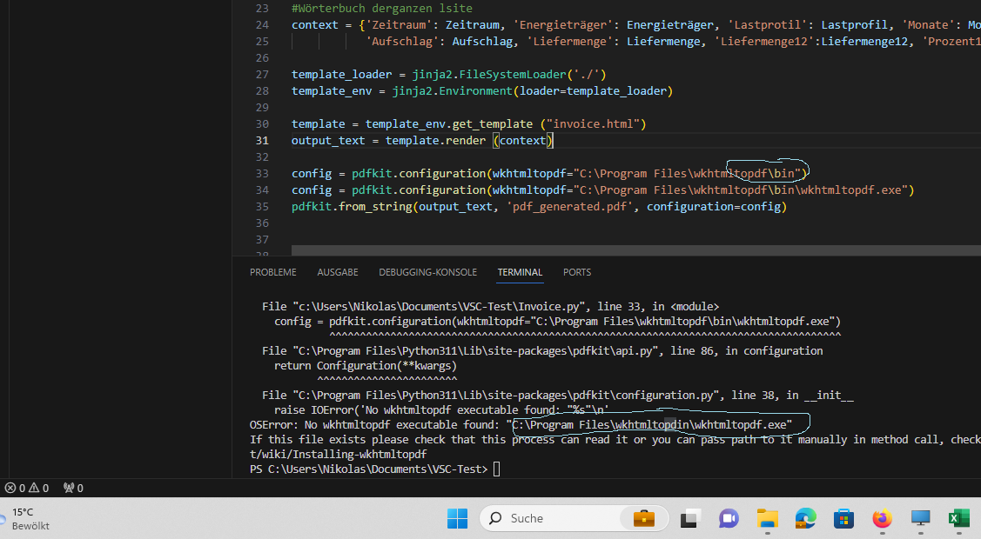This screenshot has height=539, width=981.
Task: Open Microsoft Edge from the taskbar
Action: tap(805, 518)
